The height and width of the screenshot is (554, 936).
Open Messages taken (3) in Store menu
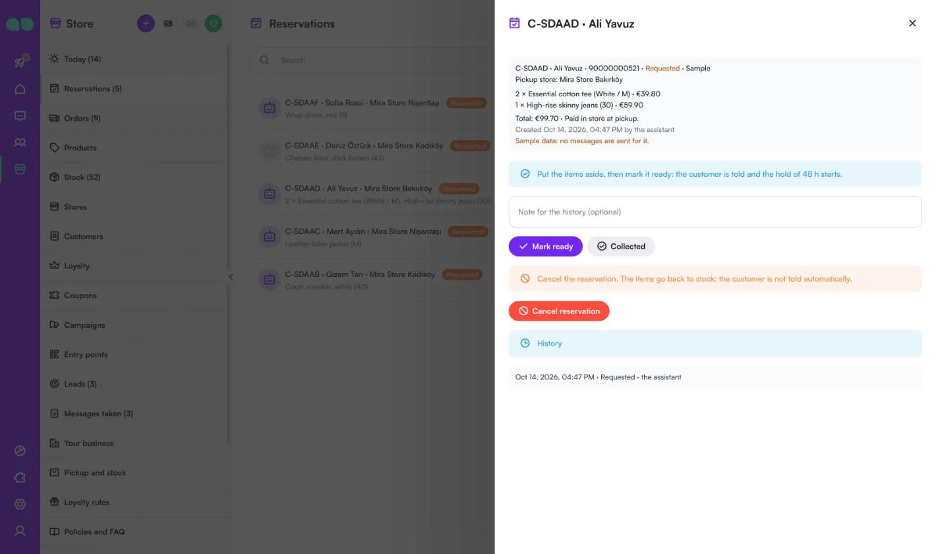point(136,414)
